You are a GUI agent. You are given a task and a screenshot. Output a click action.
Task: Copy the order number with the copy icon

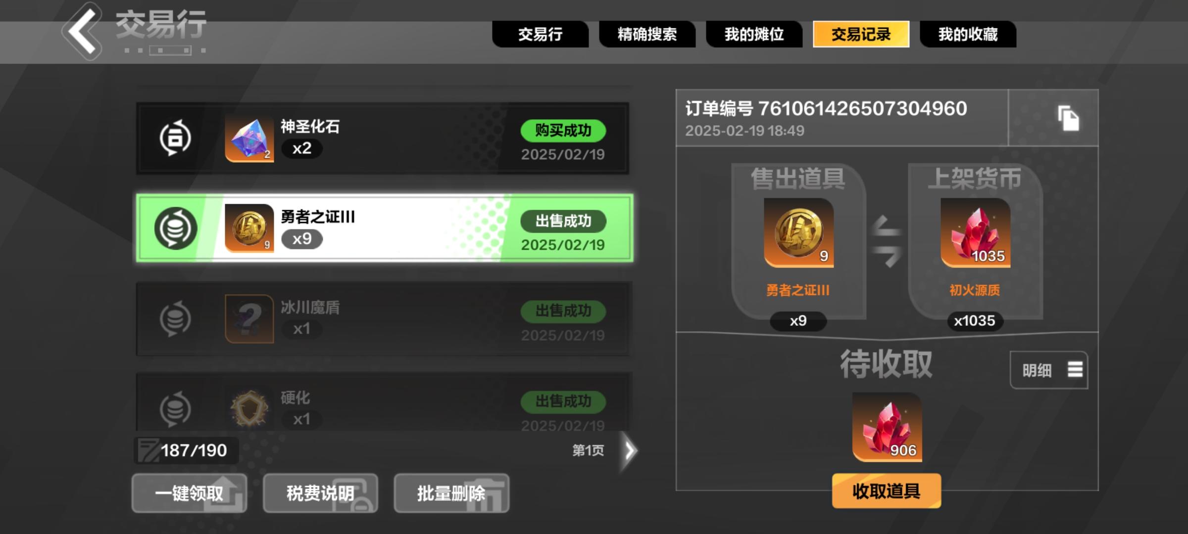click(x=1068, y=118)
